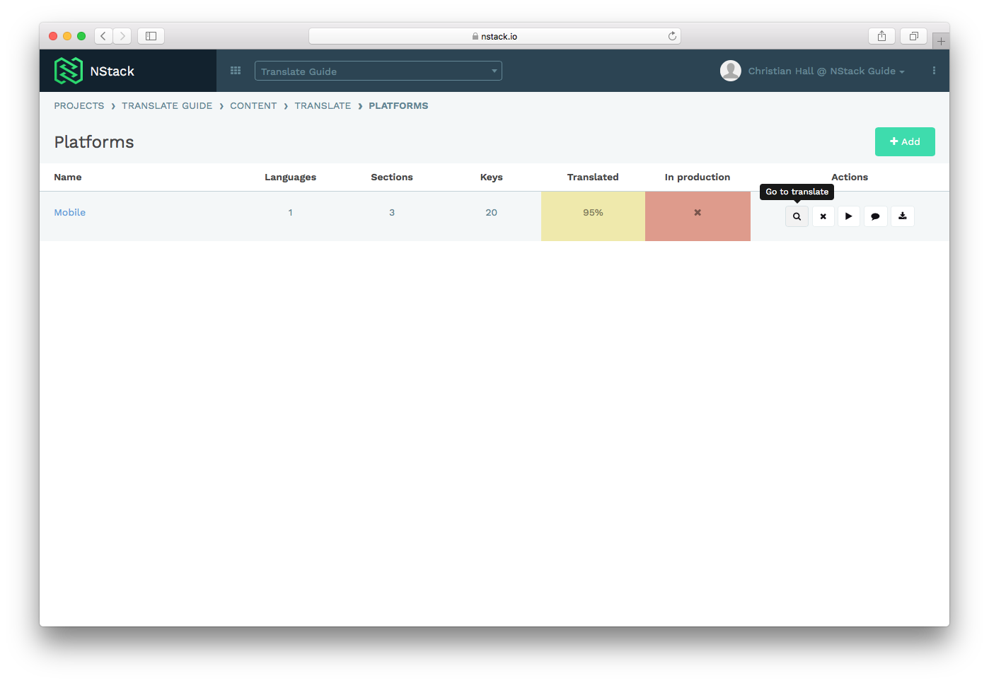Open a new Safari tab
The width and height of the screenshot is (989, 683).
point(941,41)
